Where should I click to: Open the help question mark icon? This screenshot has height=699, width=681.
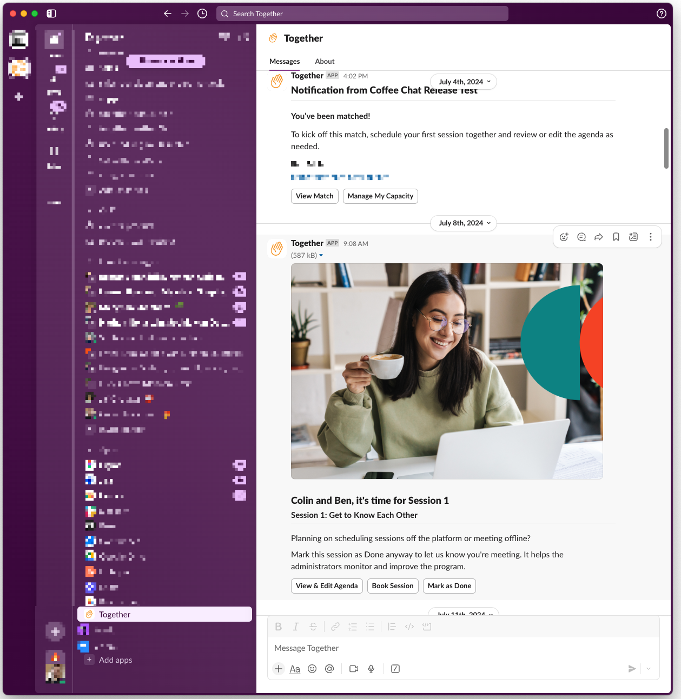point(661,14)
